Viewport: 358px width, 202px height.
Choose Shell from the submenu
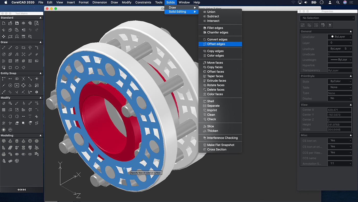[x=220, y=101]
